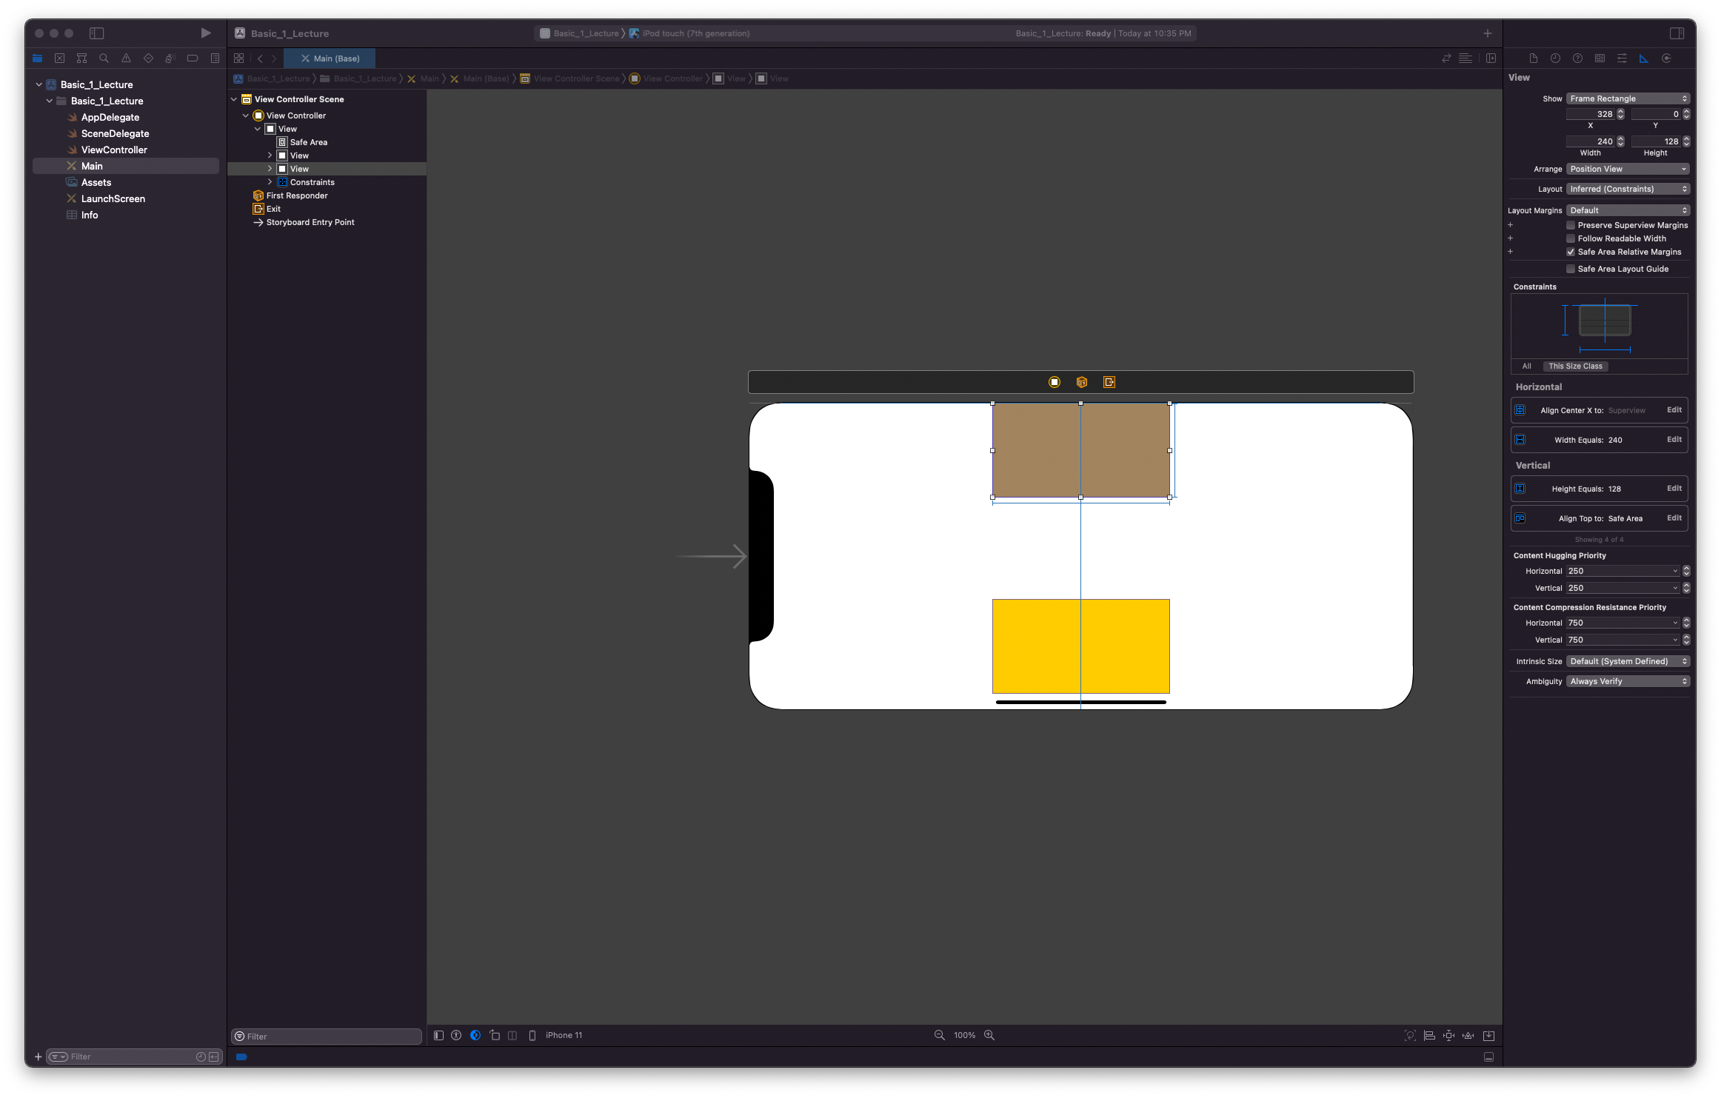Switch constraints filter to All

click(x=1526, y=366)
